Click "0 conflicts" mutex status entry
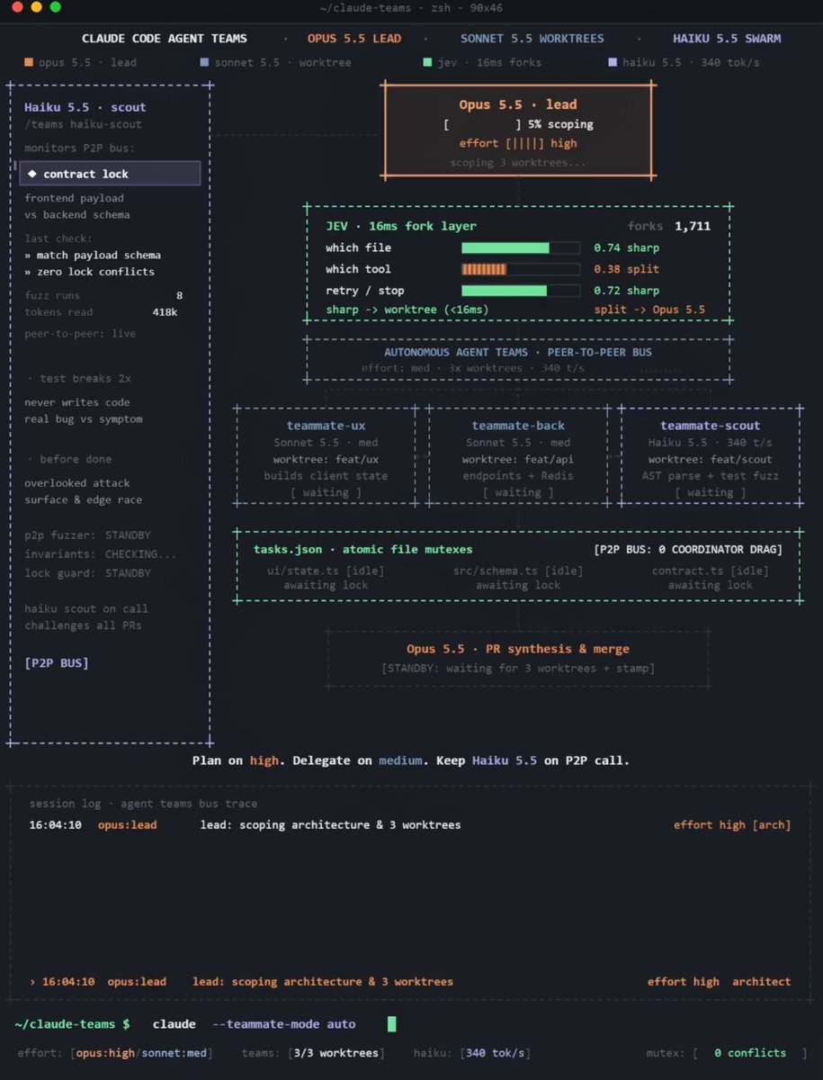This screenshot has width=823, height=1080. (x=750, y=1053)
